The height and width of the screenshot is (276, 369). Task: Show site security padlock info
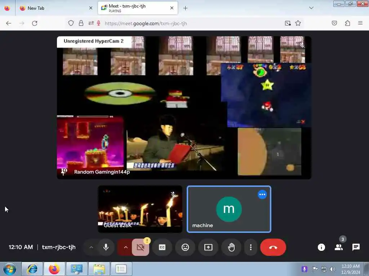click(81, 23)
